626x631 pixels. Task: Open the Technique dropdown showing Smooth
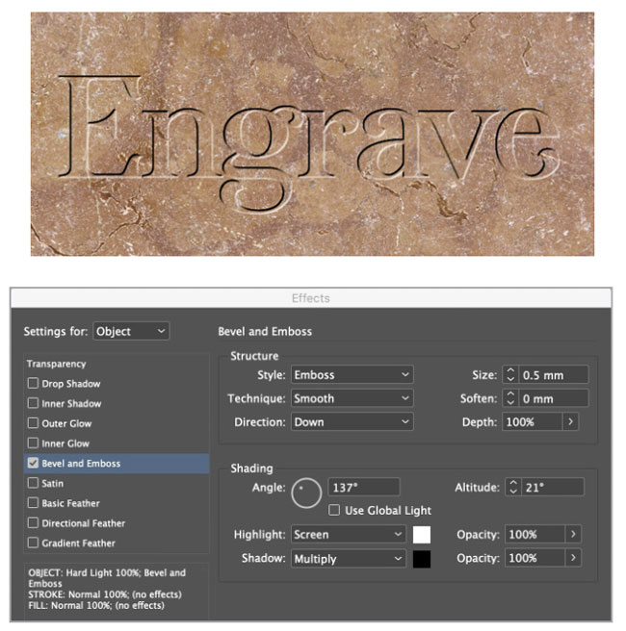click(x=352, y=398)
